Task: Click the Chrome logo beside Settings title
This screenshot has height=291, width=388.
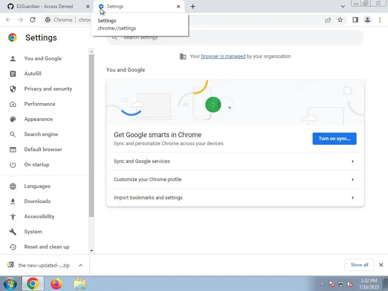Action: (13, 38)
